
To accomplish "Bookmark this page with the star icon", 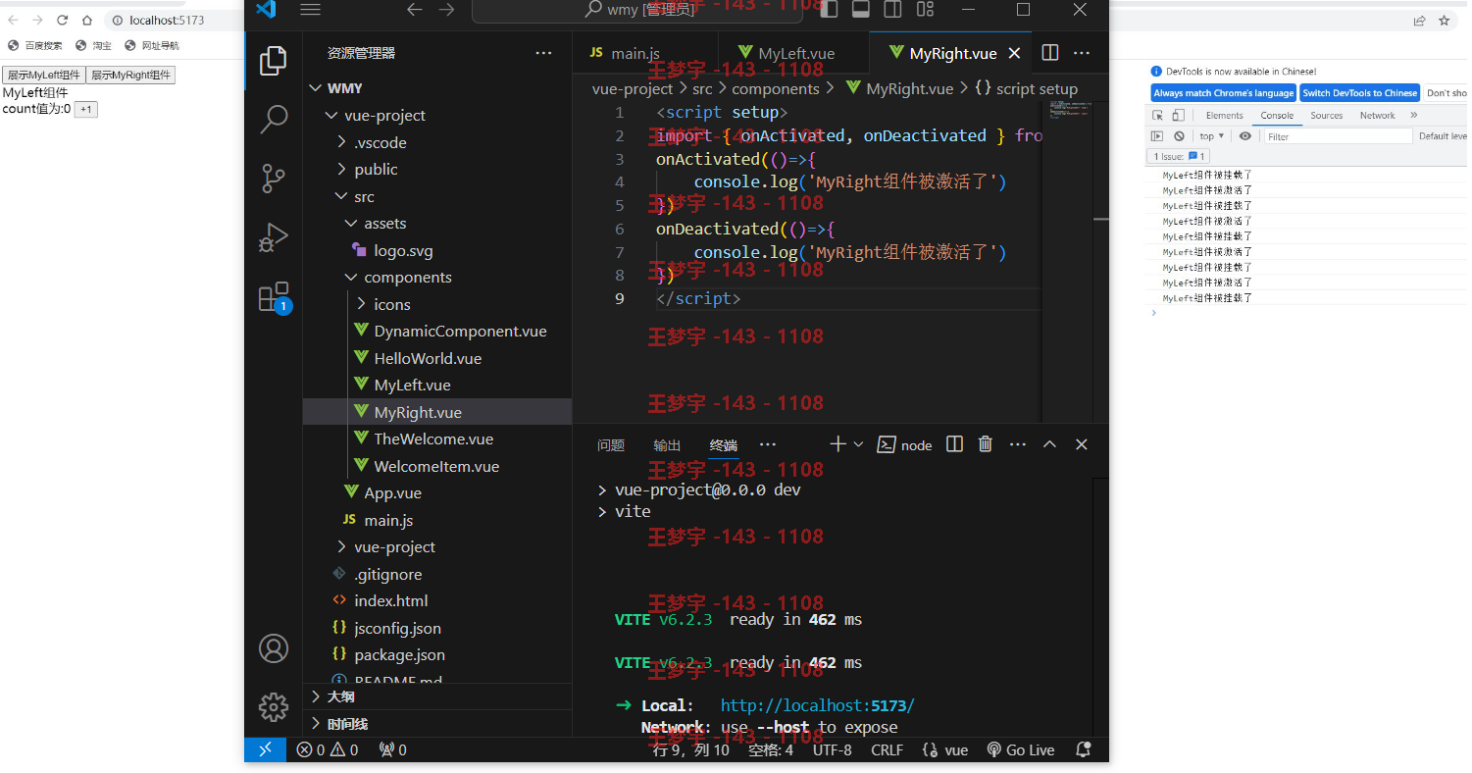I will (1445, 20).
